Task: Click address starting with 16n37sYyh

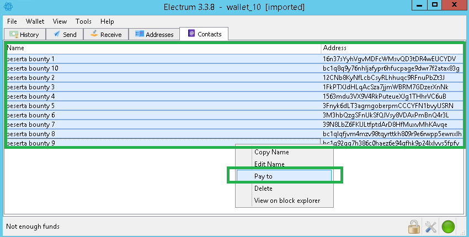Action: (x=389, y=59)
